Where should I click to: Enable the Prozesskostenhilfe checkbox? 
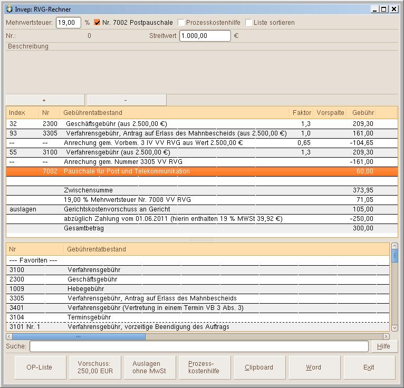click(181, 22)
